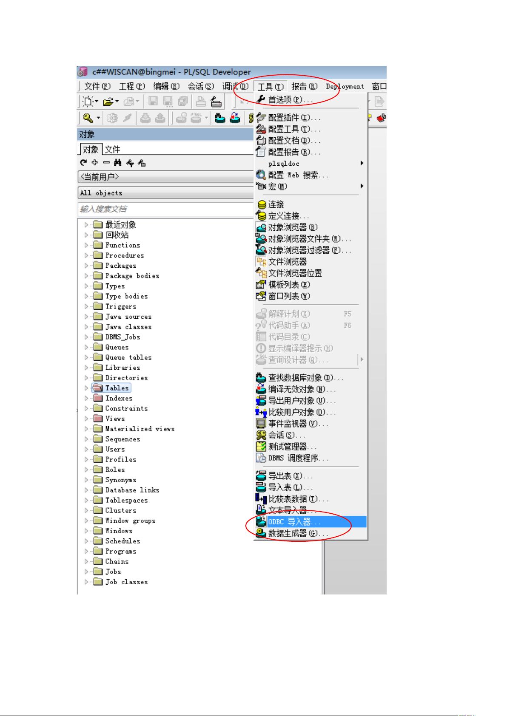Click the Open folder toolbar icon
The image size is (507, 716).
pyautogui.click(x=108, y=102)
